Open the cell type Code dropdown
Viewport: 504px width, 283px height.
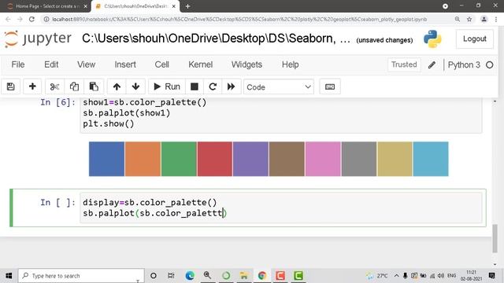(279, 87)
